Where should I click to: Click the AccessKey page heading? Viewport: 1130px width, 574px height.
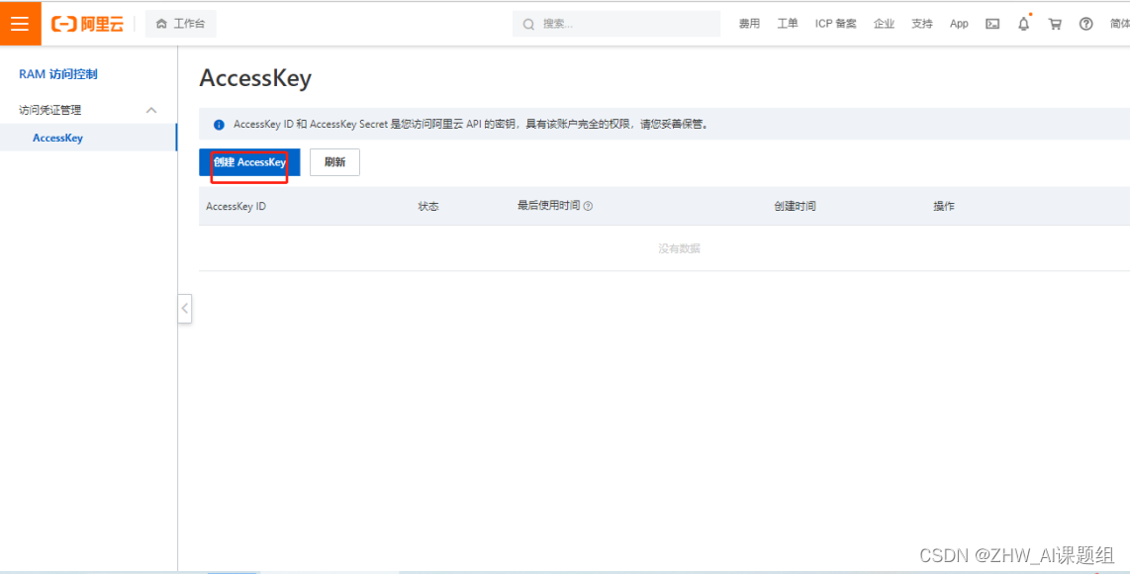pyautogui.click(x=255, y=78)
